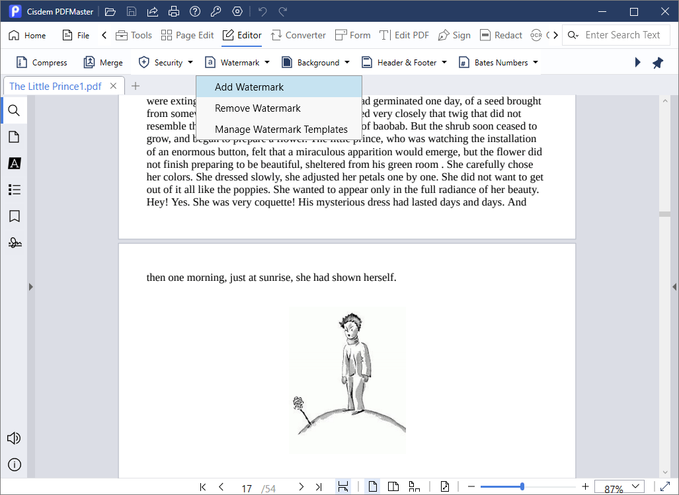Print the document using the printer icon
The height and width of the screenshot is (495, 679).
pyautogui.click(x=174, y=12)
